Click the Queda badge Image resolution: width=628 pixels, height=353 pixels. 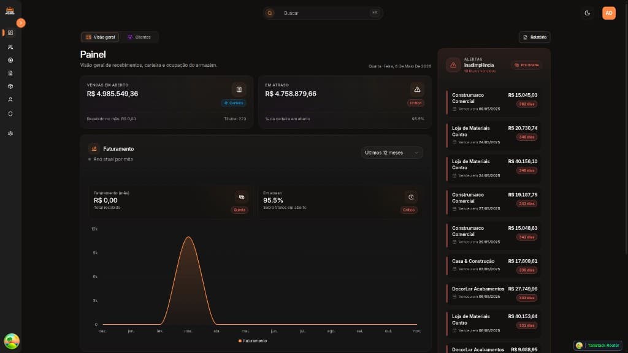coord(240,210)
